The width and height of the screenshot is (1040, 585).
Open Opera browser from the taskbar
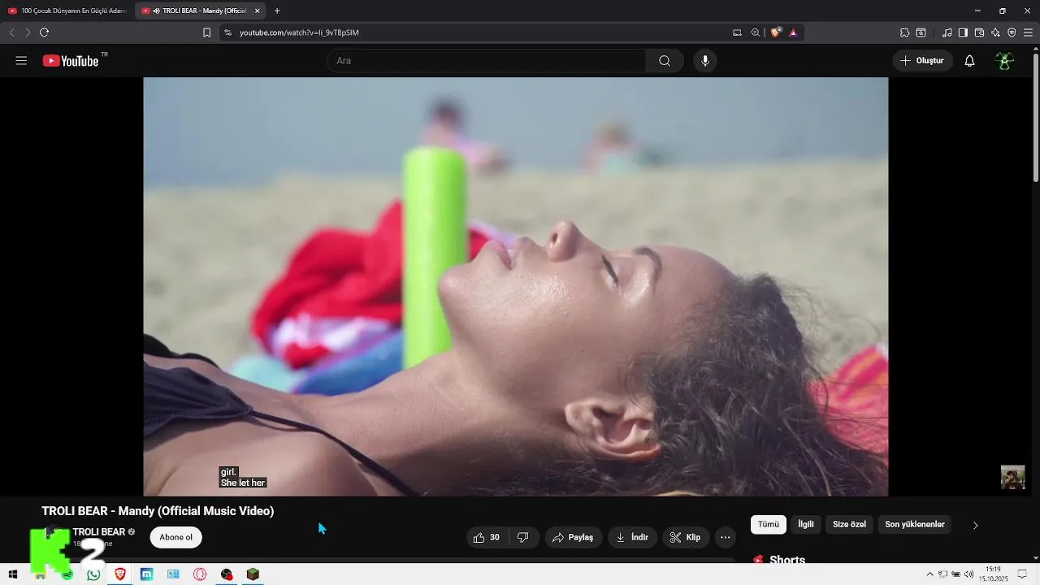click(x=200, y=574)
